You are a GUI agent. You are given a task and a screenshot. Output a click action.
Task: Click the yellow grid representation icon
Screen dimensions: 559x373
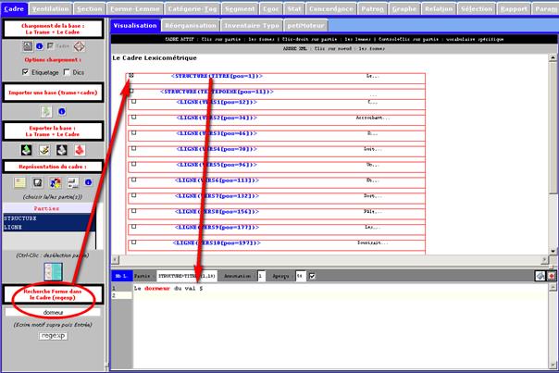(20, 183)
